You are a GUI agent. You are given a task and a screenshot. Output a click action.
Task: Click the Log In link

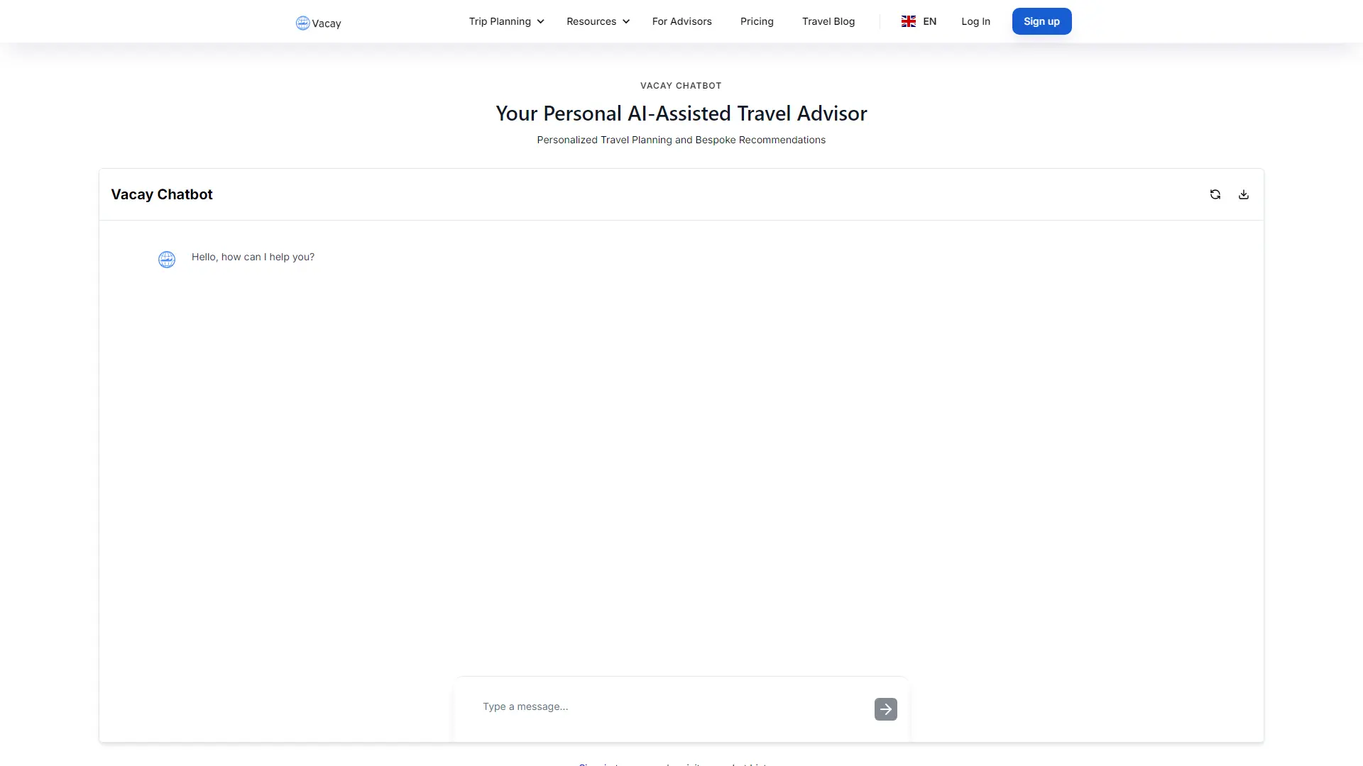[975, 21]
